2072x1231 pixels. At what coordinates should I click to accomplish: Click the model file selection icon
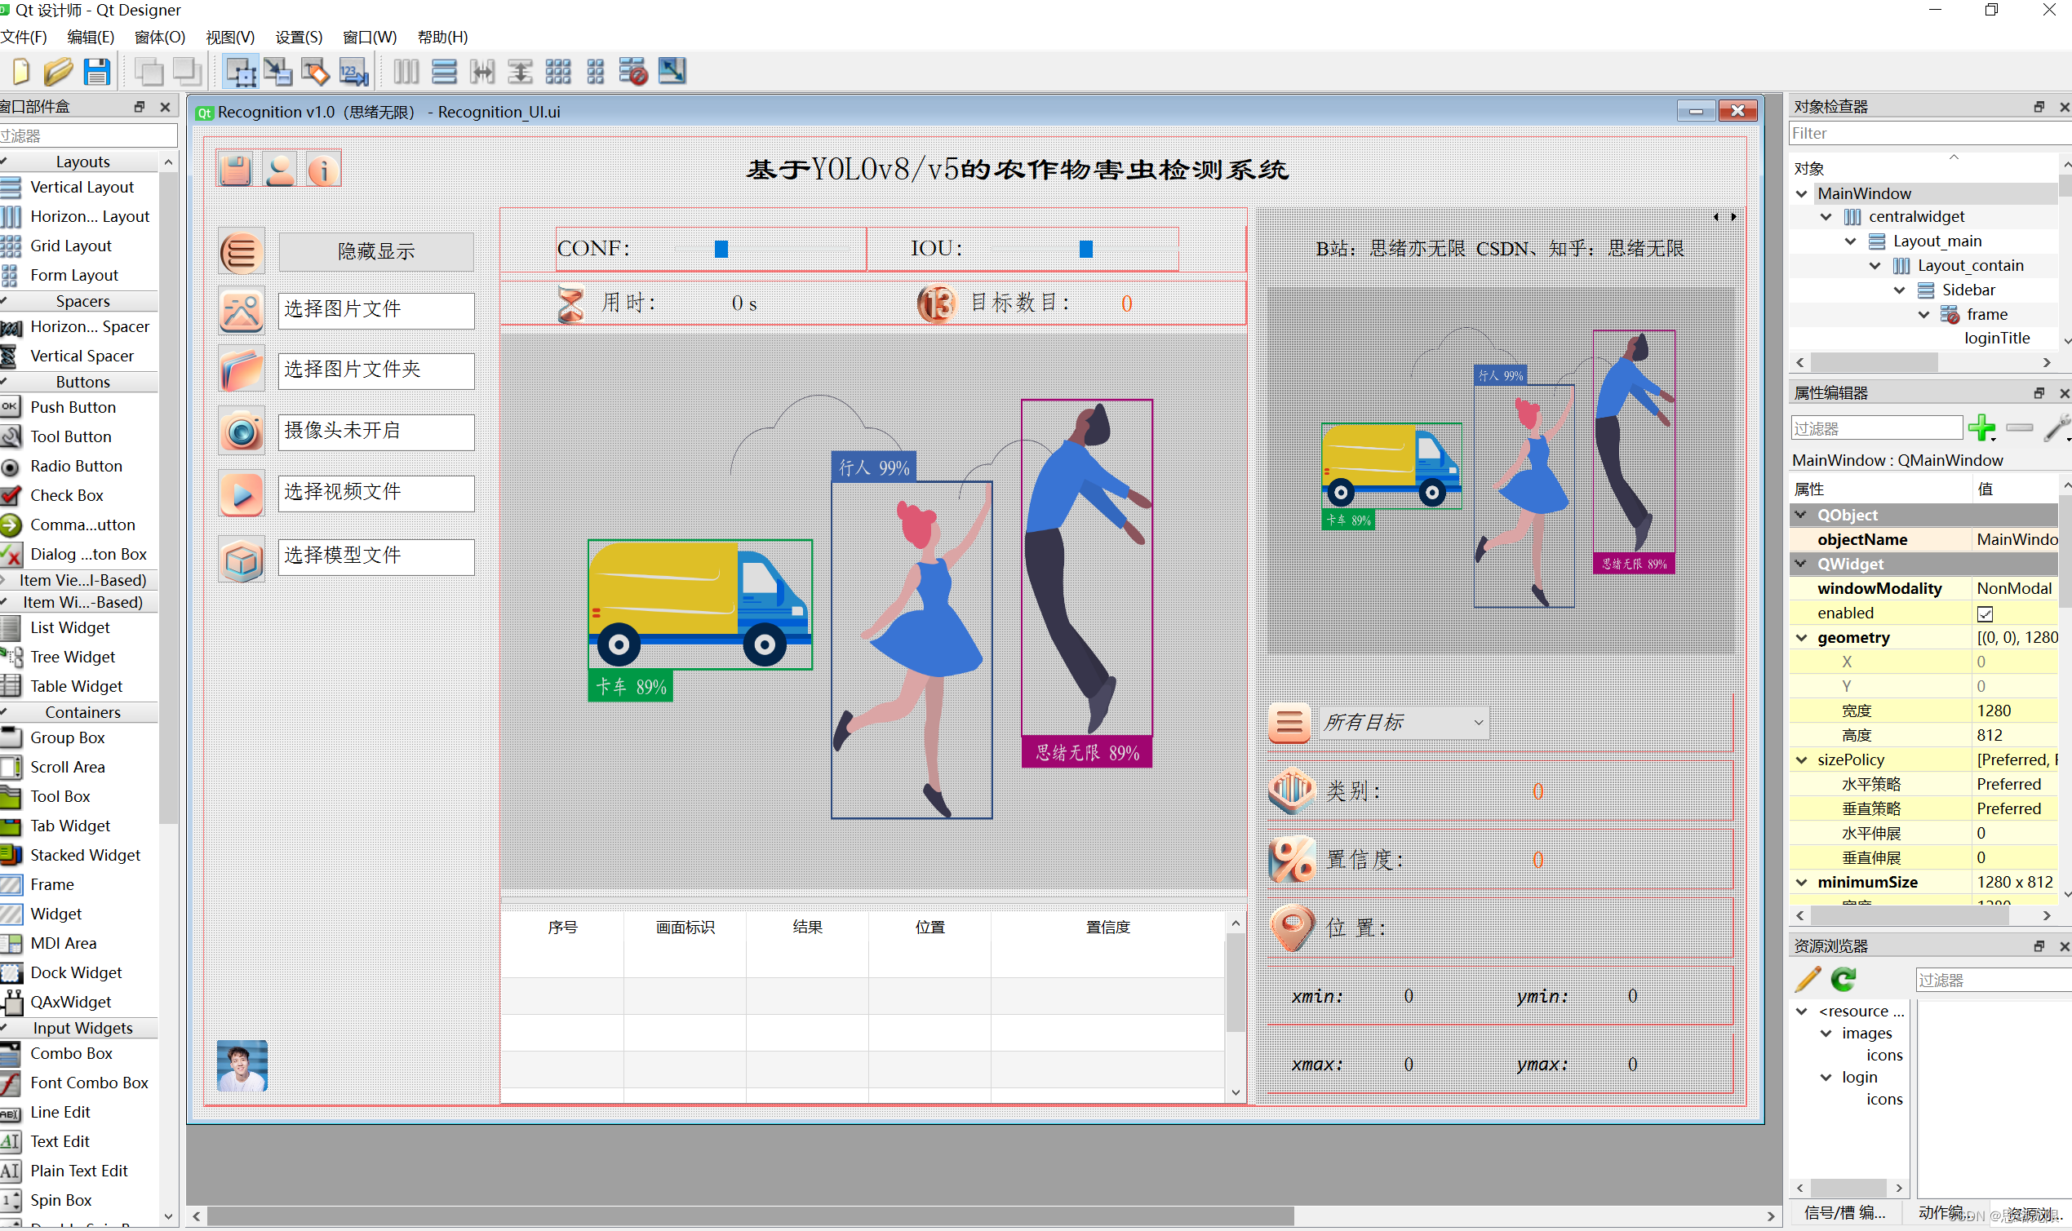(239, 556)
